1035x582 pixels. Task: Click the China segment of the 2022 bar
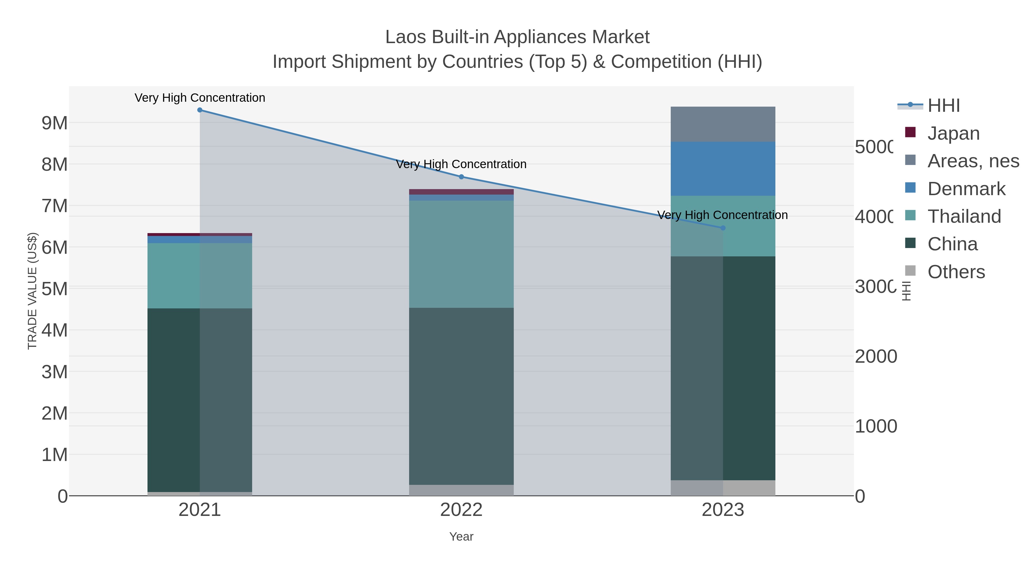[x=461, y=396]
